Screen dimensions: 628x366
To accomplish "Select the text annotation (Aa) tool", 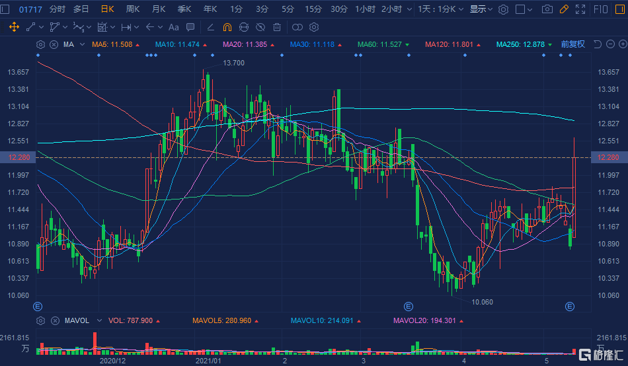I will point(173,27).
